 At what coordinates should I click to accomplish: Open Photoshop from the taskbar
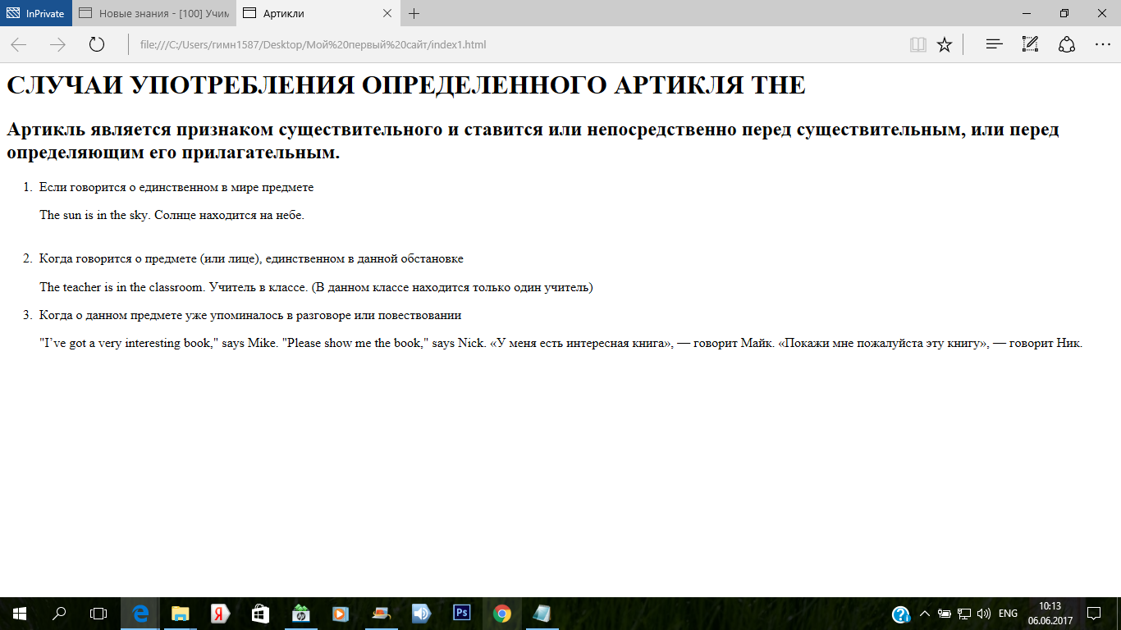[x=462, y=613]
